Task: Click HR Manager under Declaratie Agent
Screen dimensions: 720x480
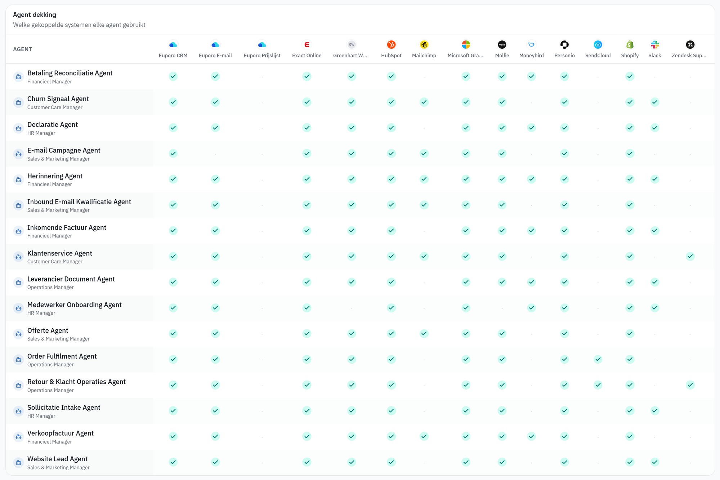Action: [x=41, y=133]
